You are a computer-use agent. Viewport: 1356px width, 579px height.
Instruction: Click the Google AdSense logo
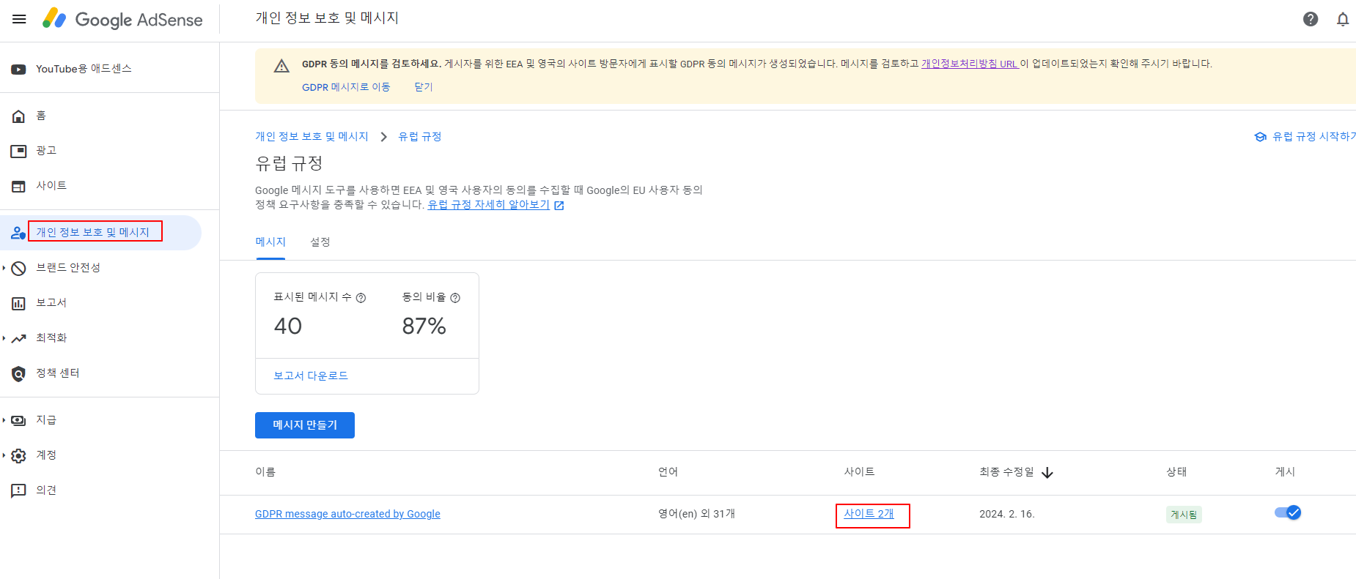point(122,19)
